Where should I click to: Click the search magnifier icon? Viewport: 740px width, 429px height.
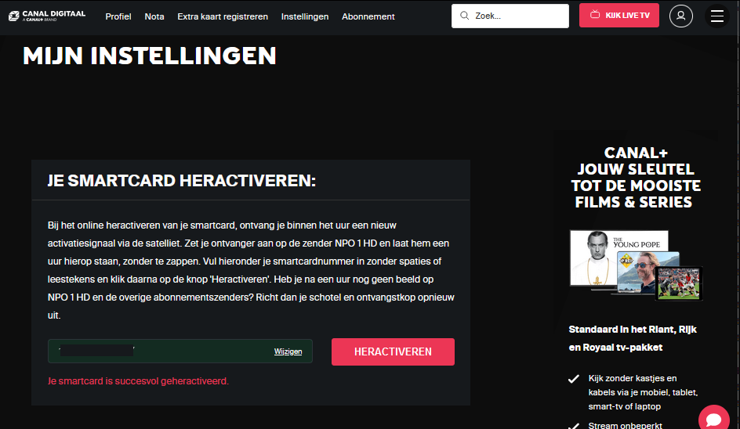pos(464,16)
